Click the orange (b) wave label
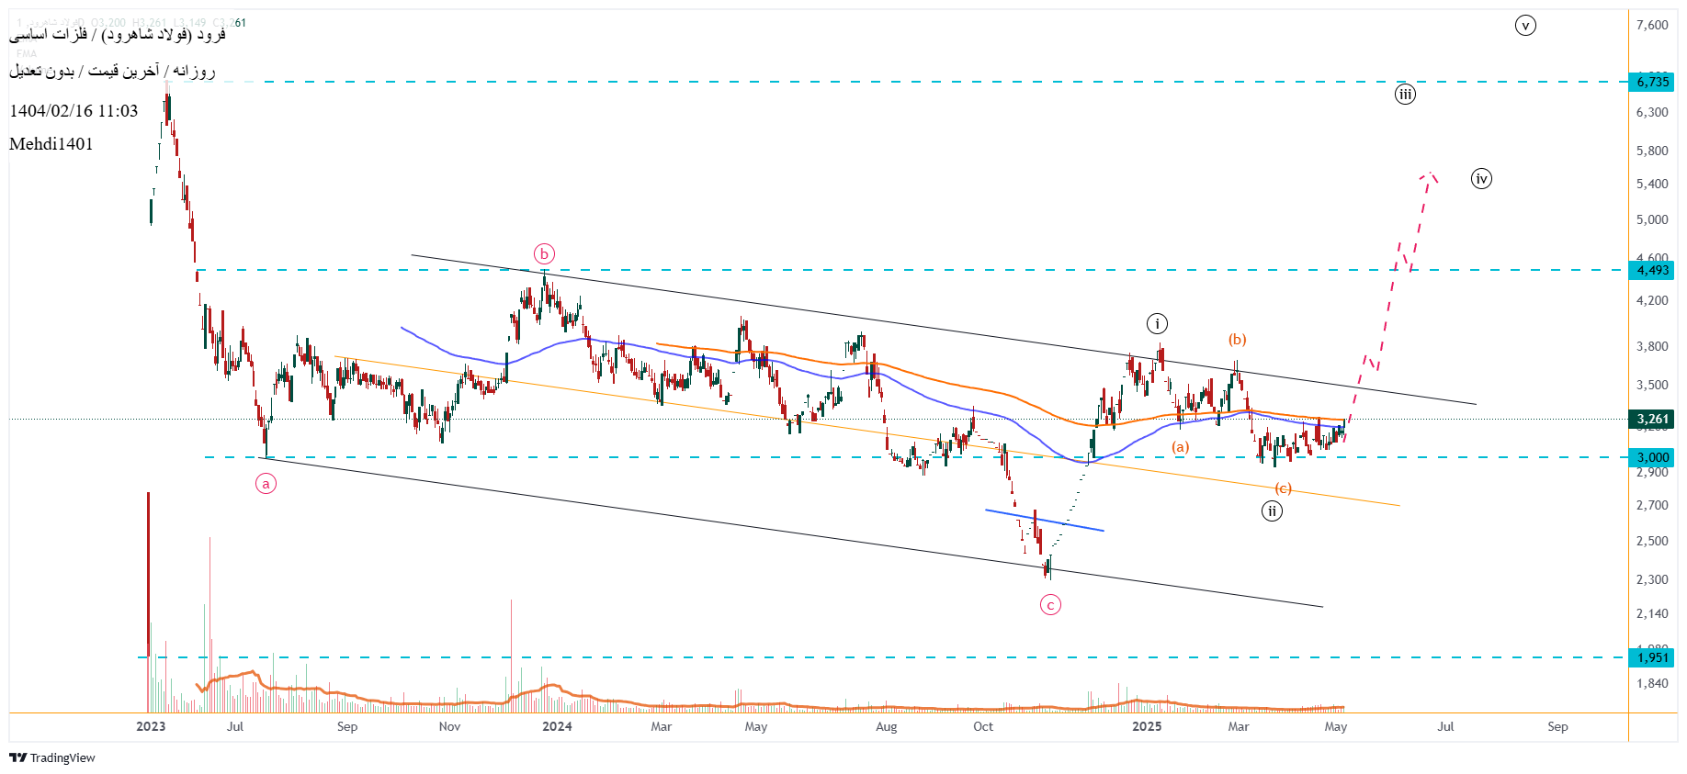1687x774 pixels. pos(1238,340)
